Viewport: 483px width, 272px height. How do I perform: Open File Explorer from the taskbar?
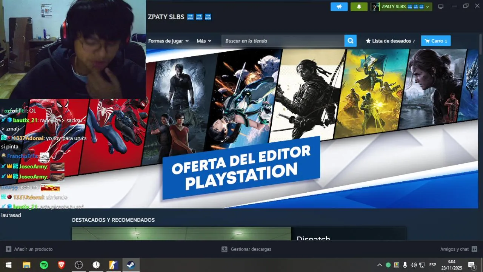pyautogui.click(x=26, y=265)
